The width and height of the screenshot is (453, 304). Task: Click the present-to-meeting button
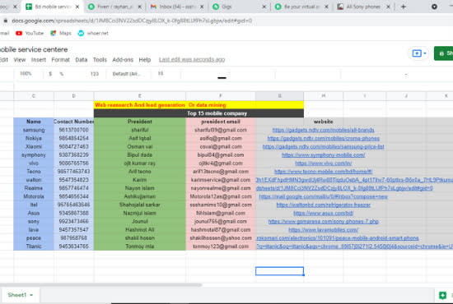(x=417, y=53)
